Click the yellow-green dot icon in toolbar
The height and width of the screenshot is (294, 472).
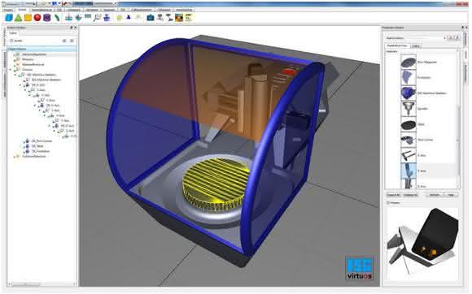click(120, 18)
